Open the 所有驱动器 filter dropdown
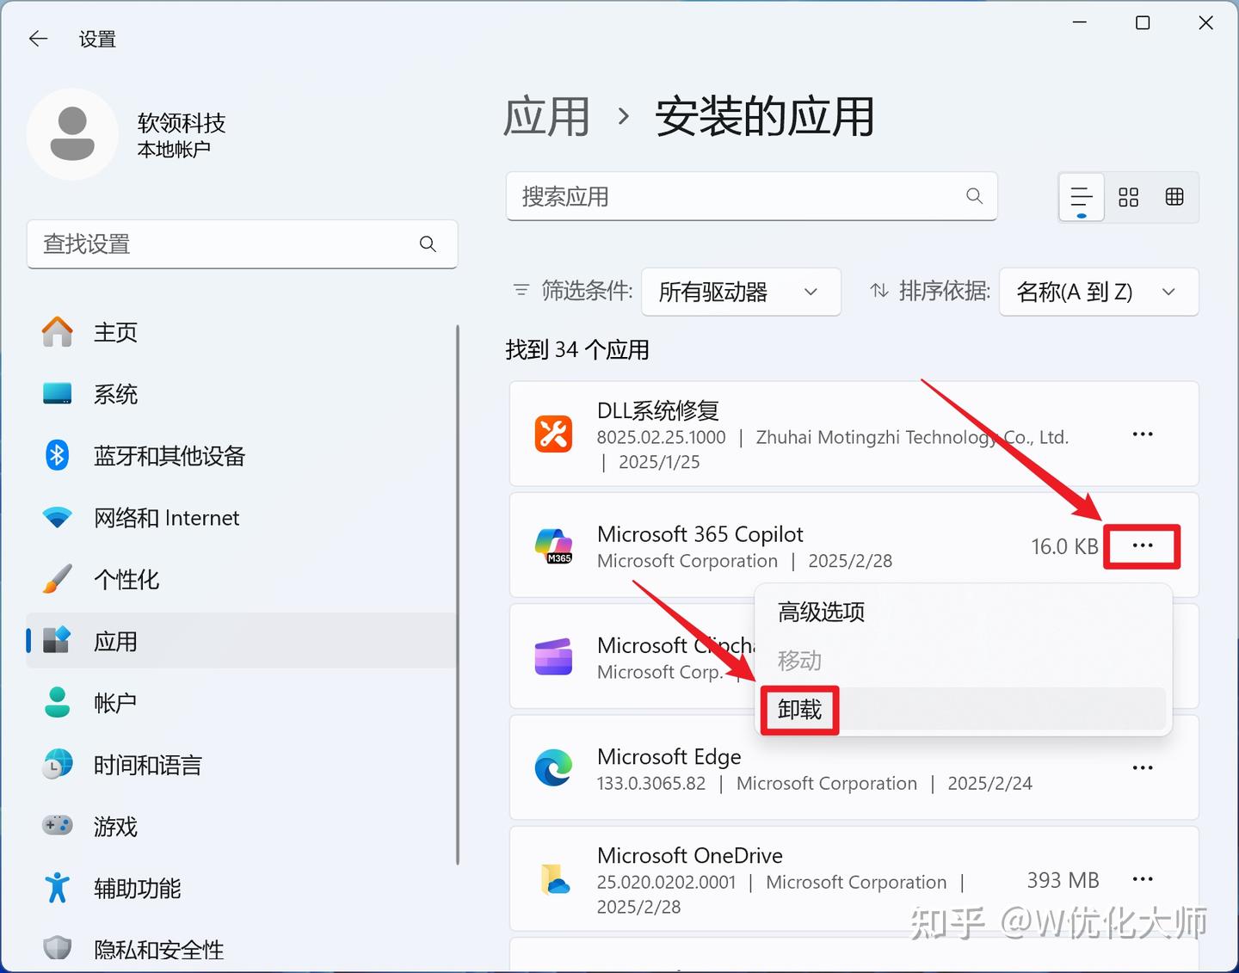This screenshot has height=973, width=1239. pos(741,292)
